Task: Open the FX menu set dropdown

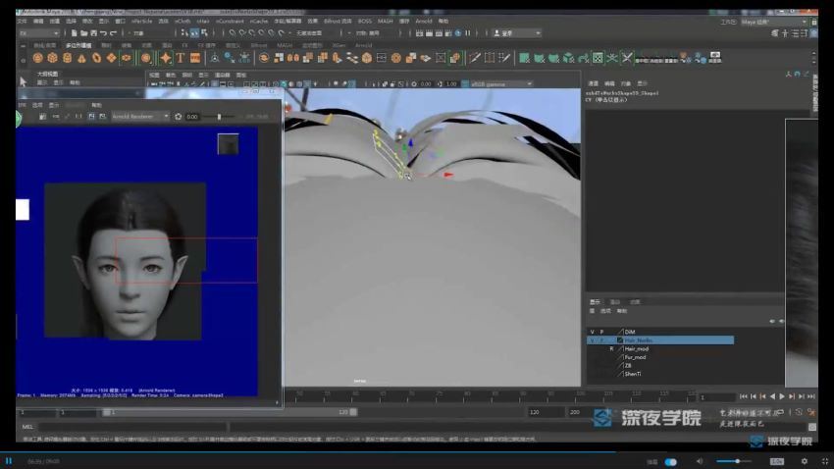Action: click(x=38, y=33)
